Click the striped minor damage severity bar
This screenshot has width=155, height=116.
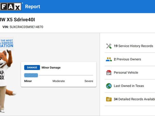point(31,75)
